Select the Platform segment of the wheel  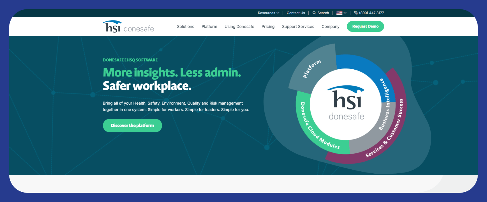[x=313, y=69]
